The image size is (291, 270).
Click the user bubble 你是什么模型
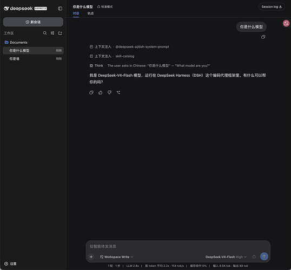click(252, 27)
